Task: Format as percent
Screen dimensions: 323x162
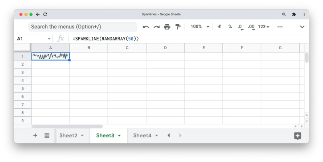Action: click(x=230, y=27)
